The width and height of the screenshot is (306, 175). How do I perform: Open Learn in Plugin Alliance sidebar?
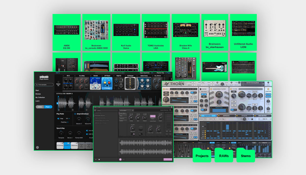click(x=37, y=101)
